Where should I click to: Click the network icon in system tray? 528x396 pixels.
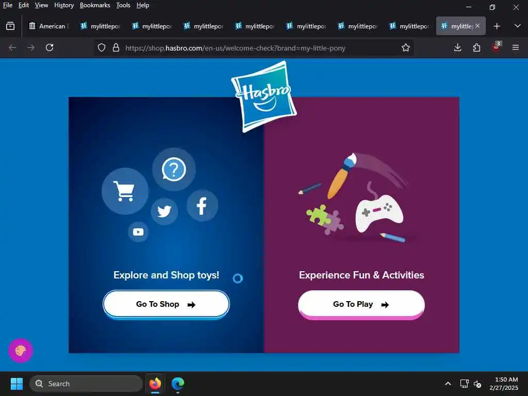point(465,384)
